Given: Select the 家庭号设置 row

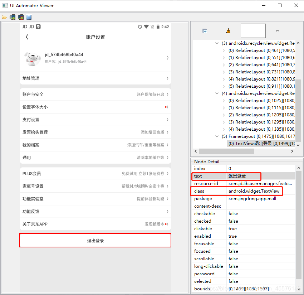Looking at the screenshot, I should point(95,186).
